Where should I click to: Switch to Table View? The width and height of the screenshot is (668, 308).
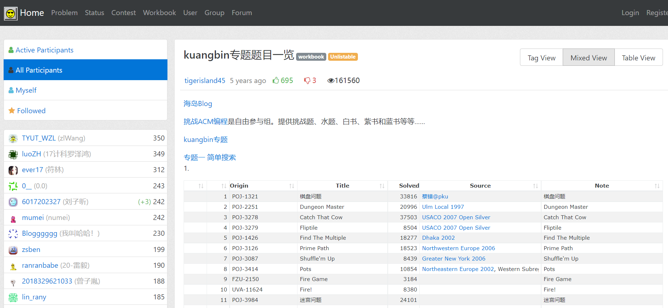click(638, 58)
